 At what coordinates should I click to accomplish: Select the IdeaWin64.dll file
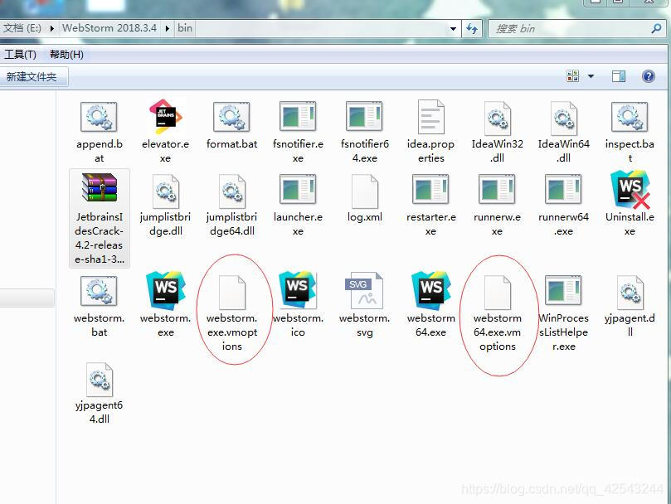point(563,132)
